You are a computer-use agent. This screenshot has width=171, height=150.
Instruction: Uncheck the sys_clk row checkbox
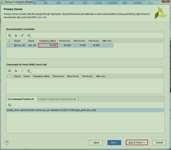click(x=10, y=45)
